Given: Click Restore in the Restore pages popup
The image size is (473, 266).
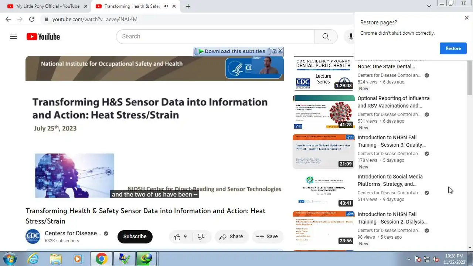Looking at the screenshot, I should click(x=453, y=48).
